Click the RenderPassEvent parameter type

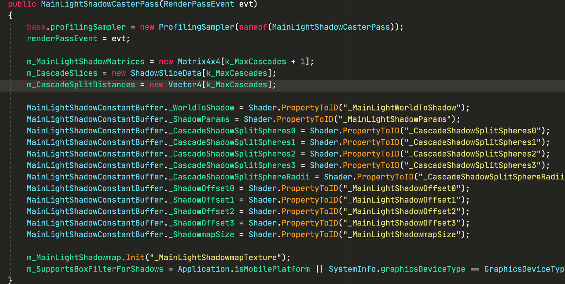coord(199,4)
